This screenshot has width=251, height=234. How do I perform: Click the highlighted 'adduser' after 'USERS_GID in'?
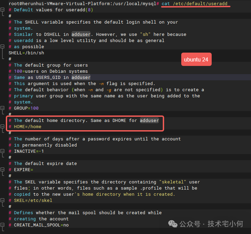[81, 78]
